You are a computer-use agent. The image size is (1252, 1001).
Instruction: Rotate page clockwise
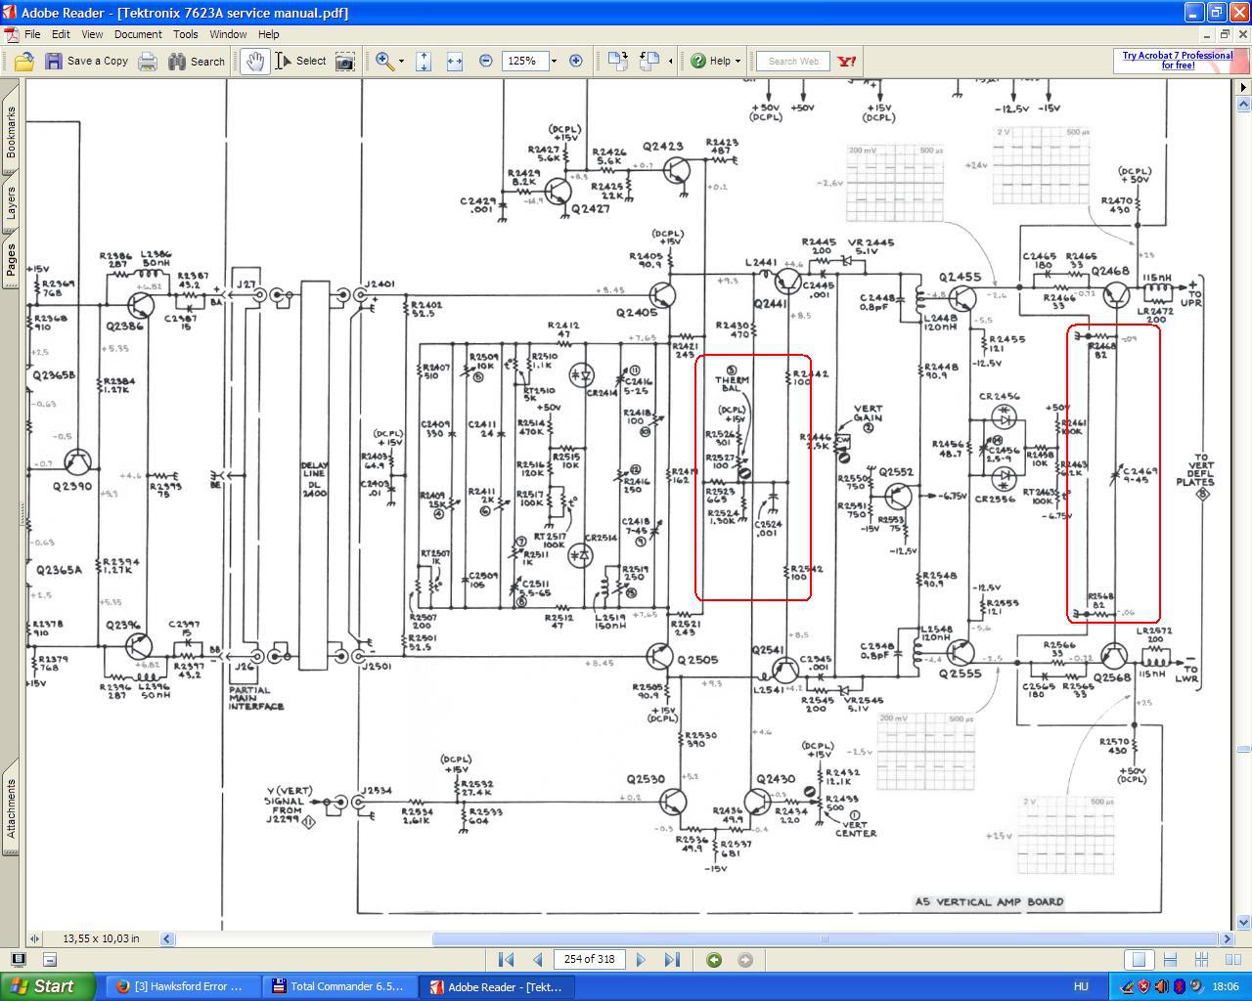[x=617, y=62]
